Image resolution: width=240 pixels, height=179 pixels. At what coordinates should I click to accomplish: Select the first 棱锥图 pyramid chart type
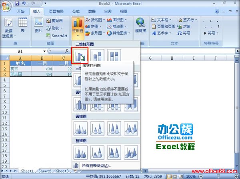pyautogui.click(x=80, y=153)
